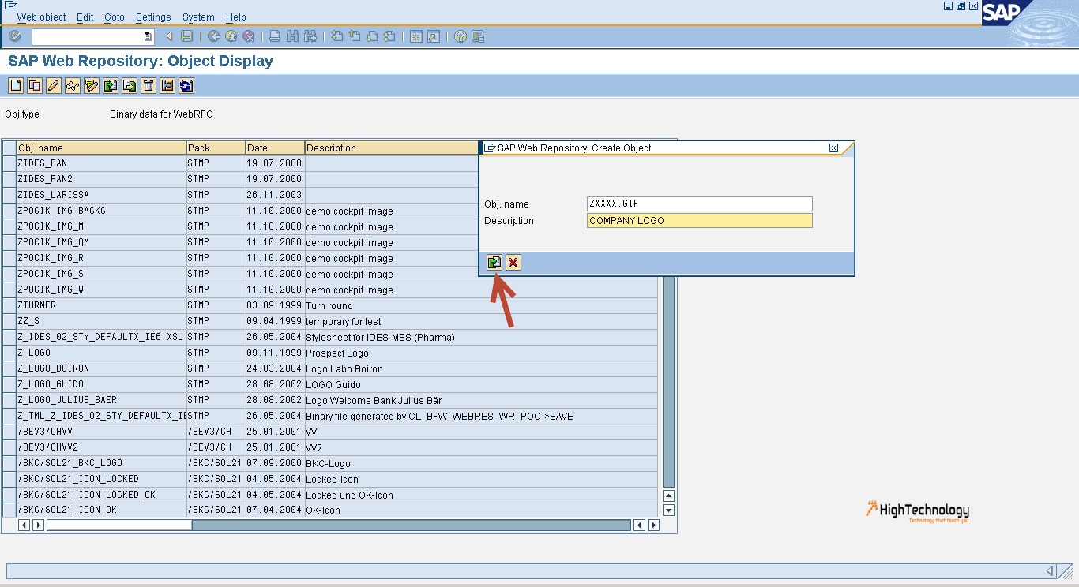Open the command field history dropdown
This screenshot has width=1079, height=587.
[148, 36]
